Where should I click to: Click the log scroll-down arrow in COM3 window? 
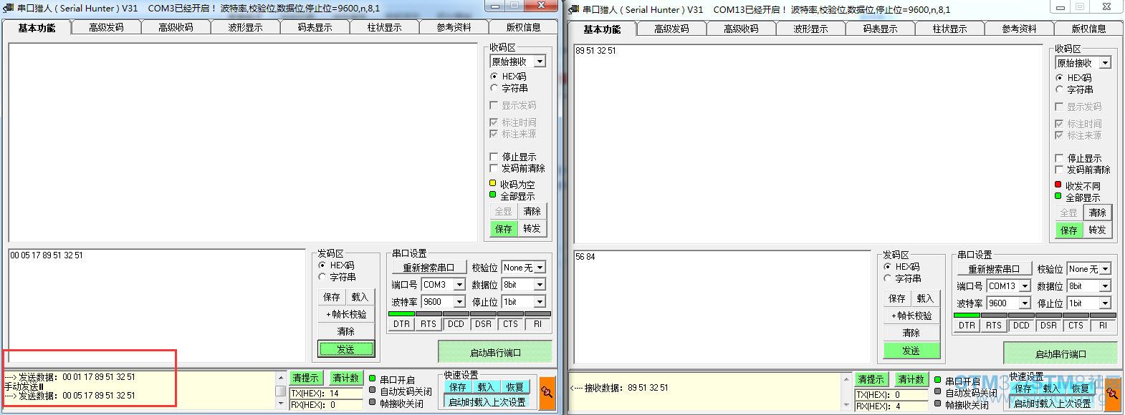tap(280, 404)
